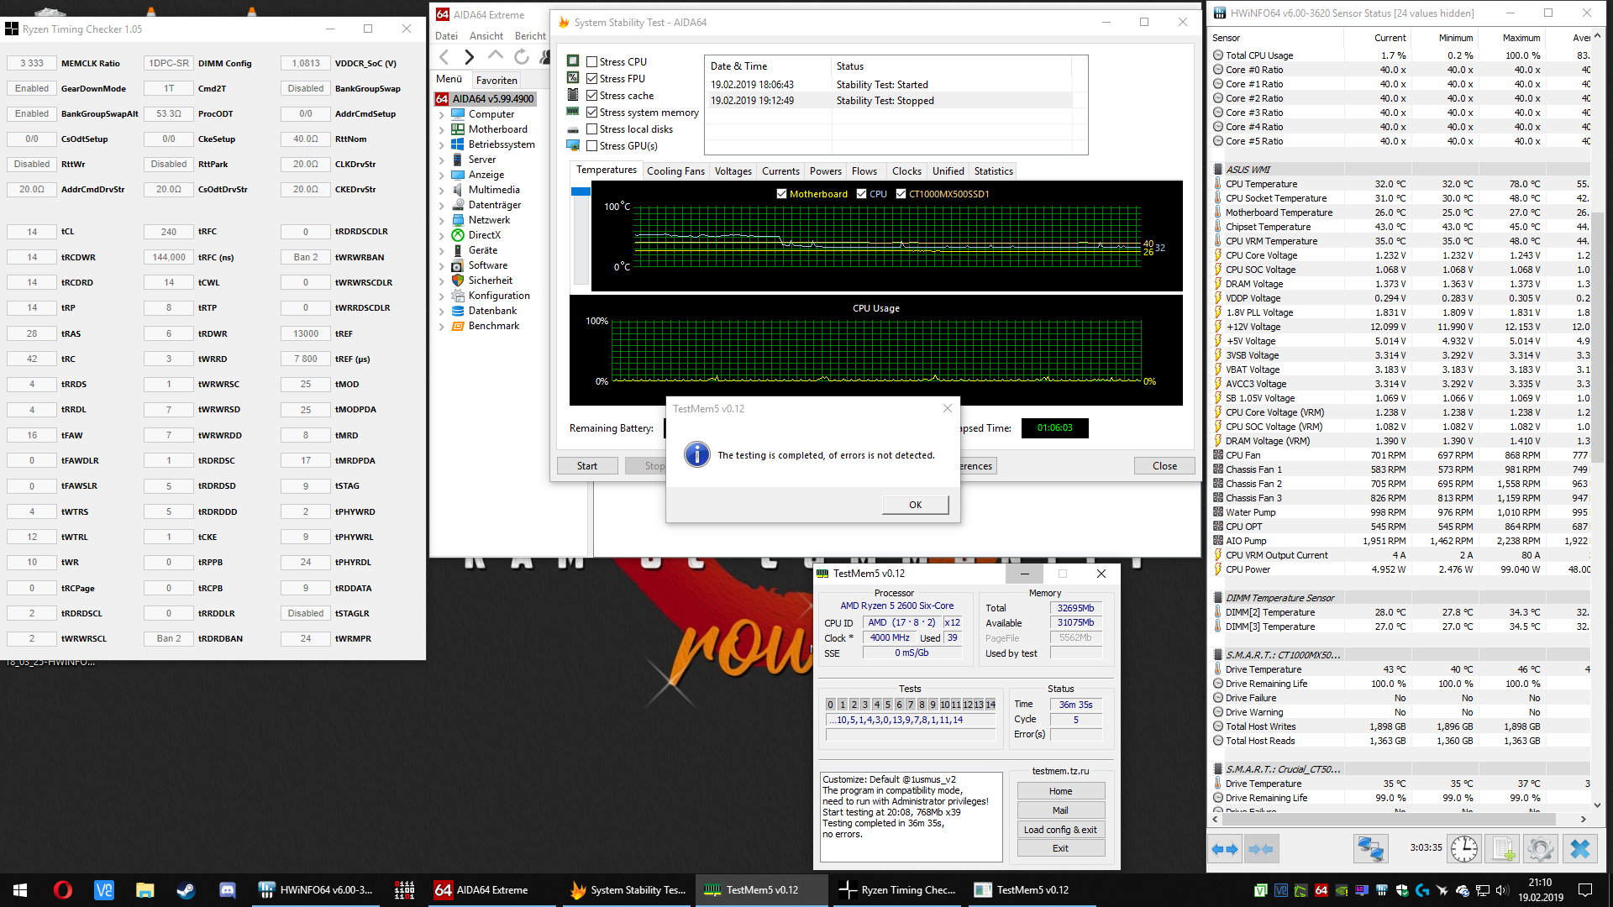Click HWiNFO log file start icon
1613x907 pixels.
pyautogui.click(x=1503, y=849)
